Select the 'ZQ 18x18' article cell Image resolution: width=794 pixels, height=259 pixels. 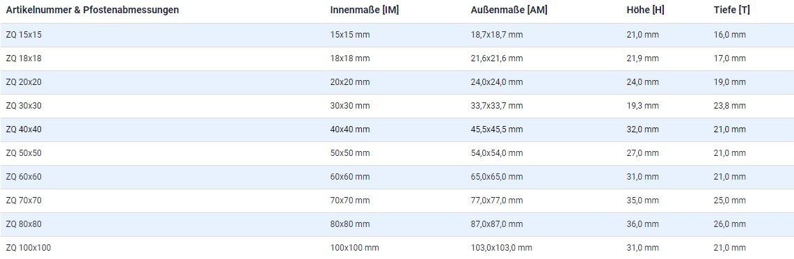(x=24, y=58)
